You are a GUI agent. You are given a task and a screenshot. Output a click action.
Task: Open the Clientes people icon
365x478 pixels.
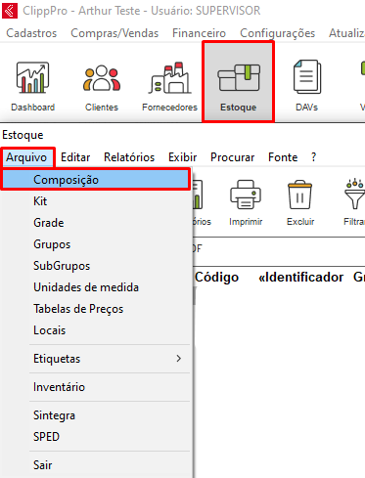102,77
